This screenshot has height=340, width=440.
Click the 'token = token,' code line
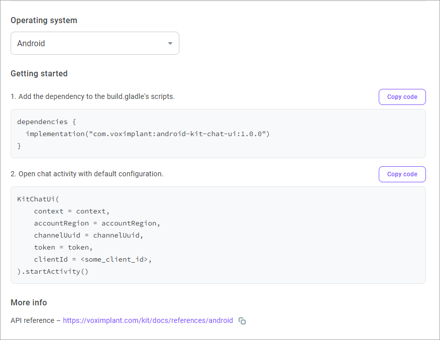(63, 248)
